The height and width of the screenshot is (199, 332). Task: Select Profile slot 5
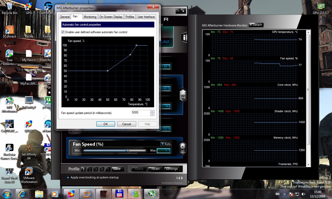108,169
